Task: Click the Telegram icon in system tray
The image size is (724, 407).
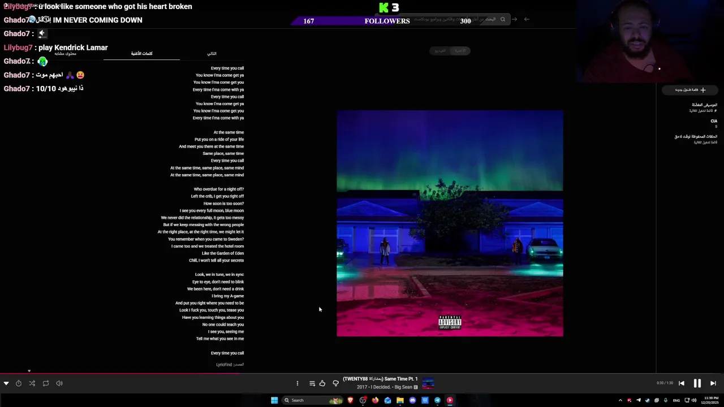Action: (638, 400)
